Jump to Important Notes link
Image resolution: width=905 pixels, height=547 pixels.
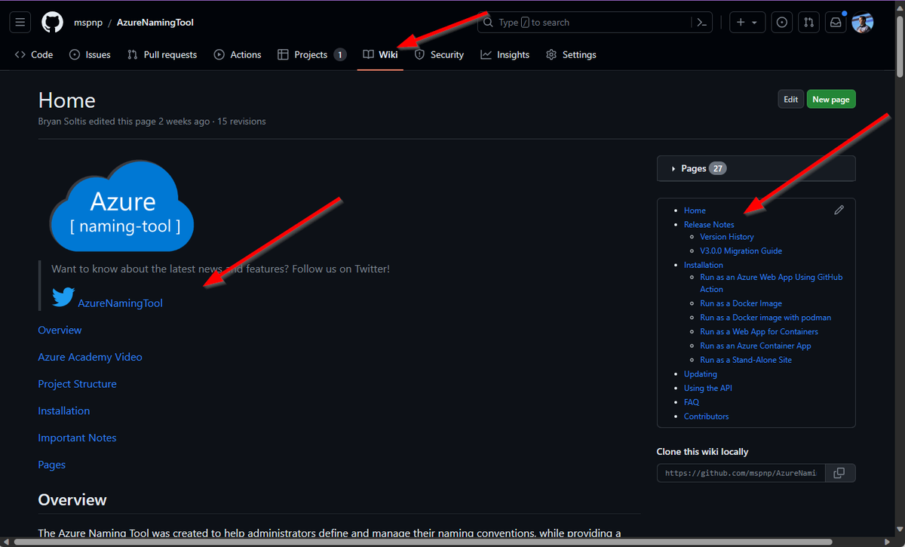[x=78, y=438]
